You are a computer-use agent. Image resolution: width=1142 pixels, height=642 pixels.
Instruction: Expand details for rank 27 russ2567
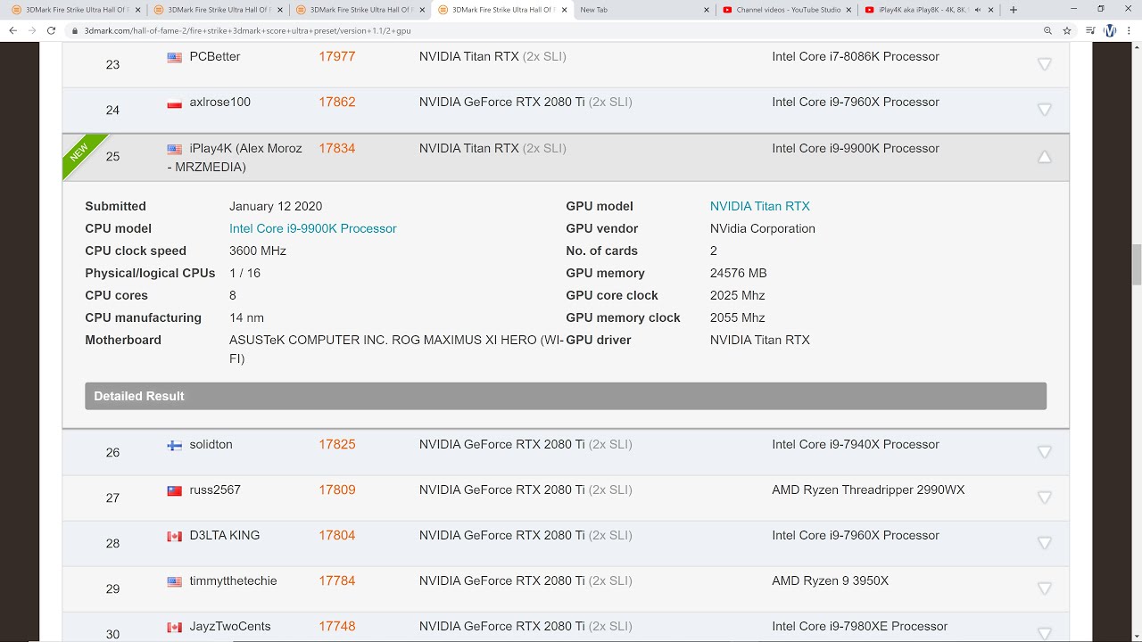[x=1045, y=498]
